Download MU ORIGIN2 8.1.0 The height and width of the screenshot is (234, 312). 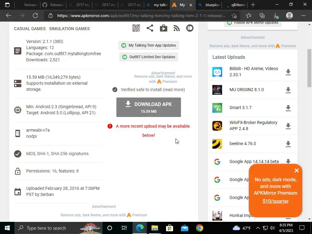click(x=288, y=90)
